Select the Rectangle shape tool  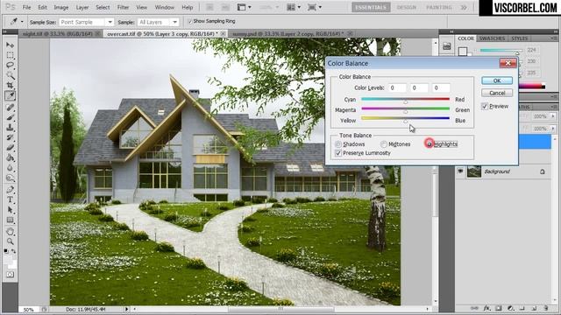10,220
